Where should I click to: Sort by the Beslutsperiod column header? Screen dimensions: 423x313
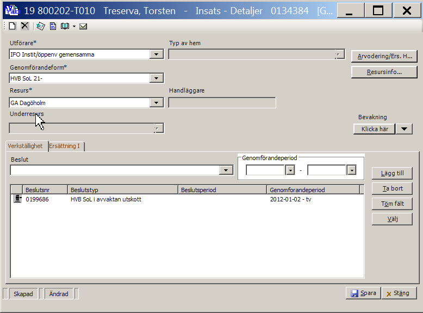(222, 190)
